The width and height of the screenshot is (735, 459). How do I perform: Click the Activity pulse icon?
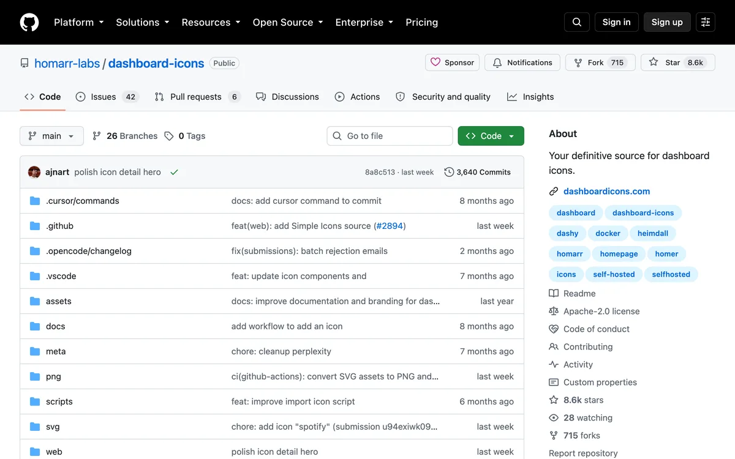coord(554,364)
